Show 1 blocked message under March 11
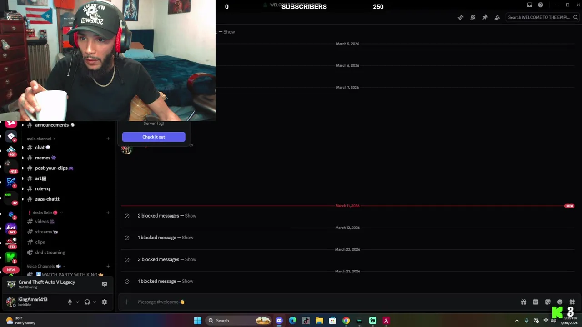Image resolution: width=582 pixels, height=327 pixels. point(188,238)
